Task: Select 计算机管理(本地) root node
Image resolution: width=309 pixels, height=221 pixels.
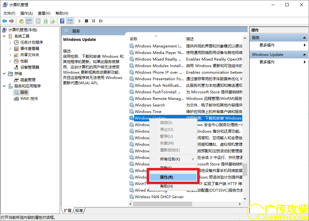Action: pyautogui.click(x=23, y=30)
